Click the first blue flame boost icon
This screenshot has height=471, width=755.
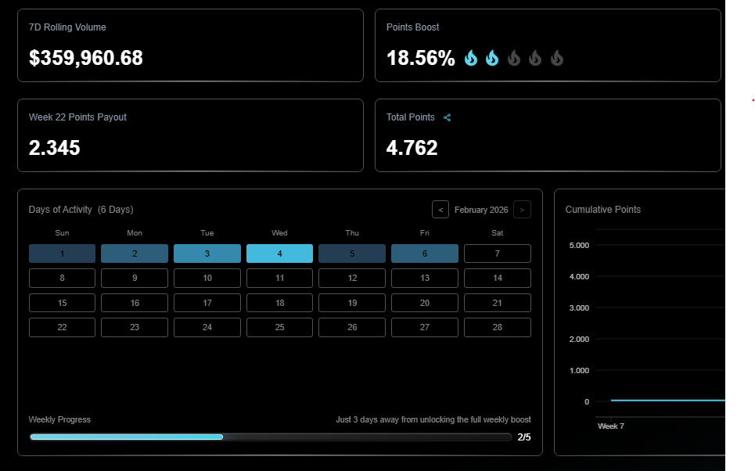[470, 57]
